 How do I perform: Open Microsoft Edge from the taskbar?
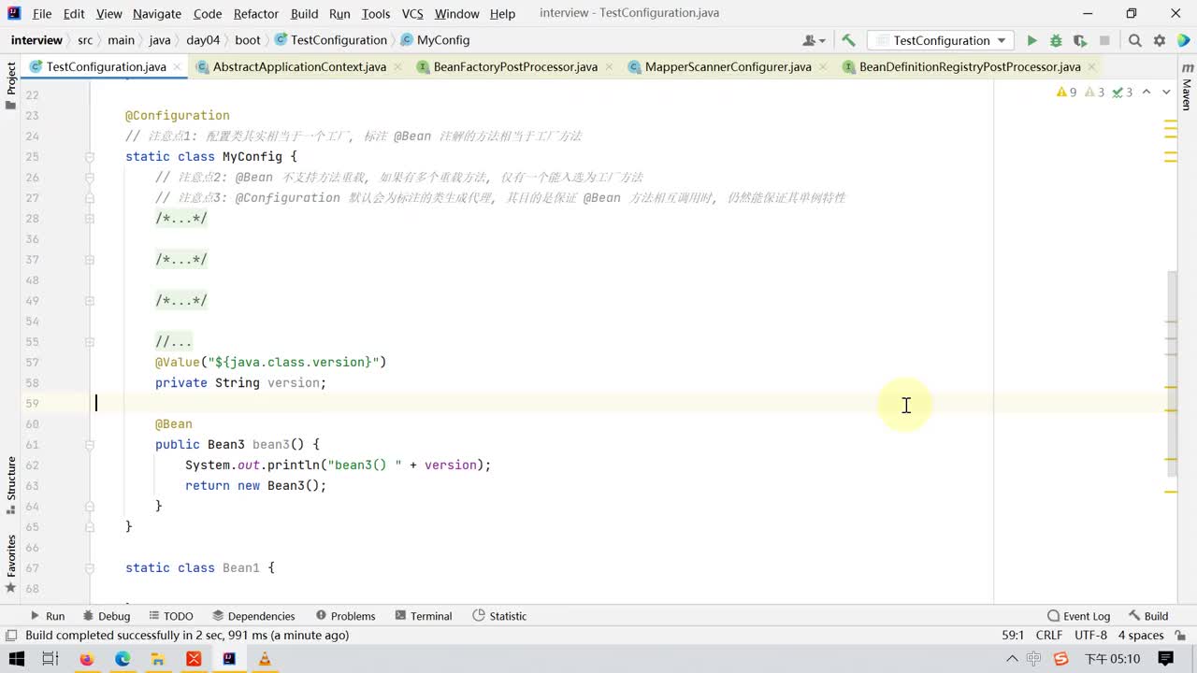[x=123, y=659]
